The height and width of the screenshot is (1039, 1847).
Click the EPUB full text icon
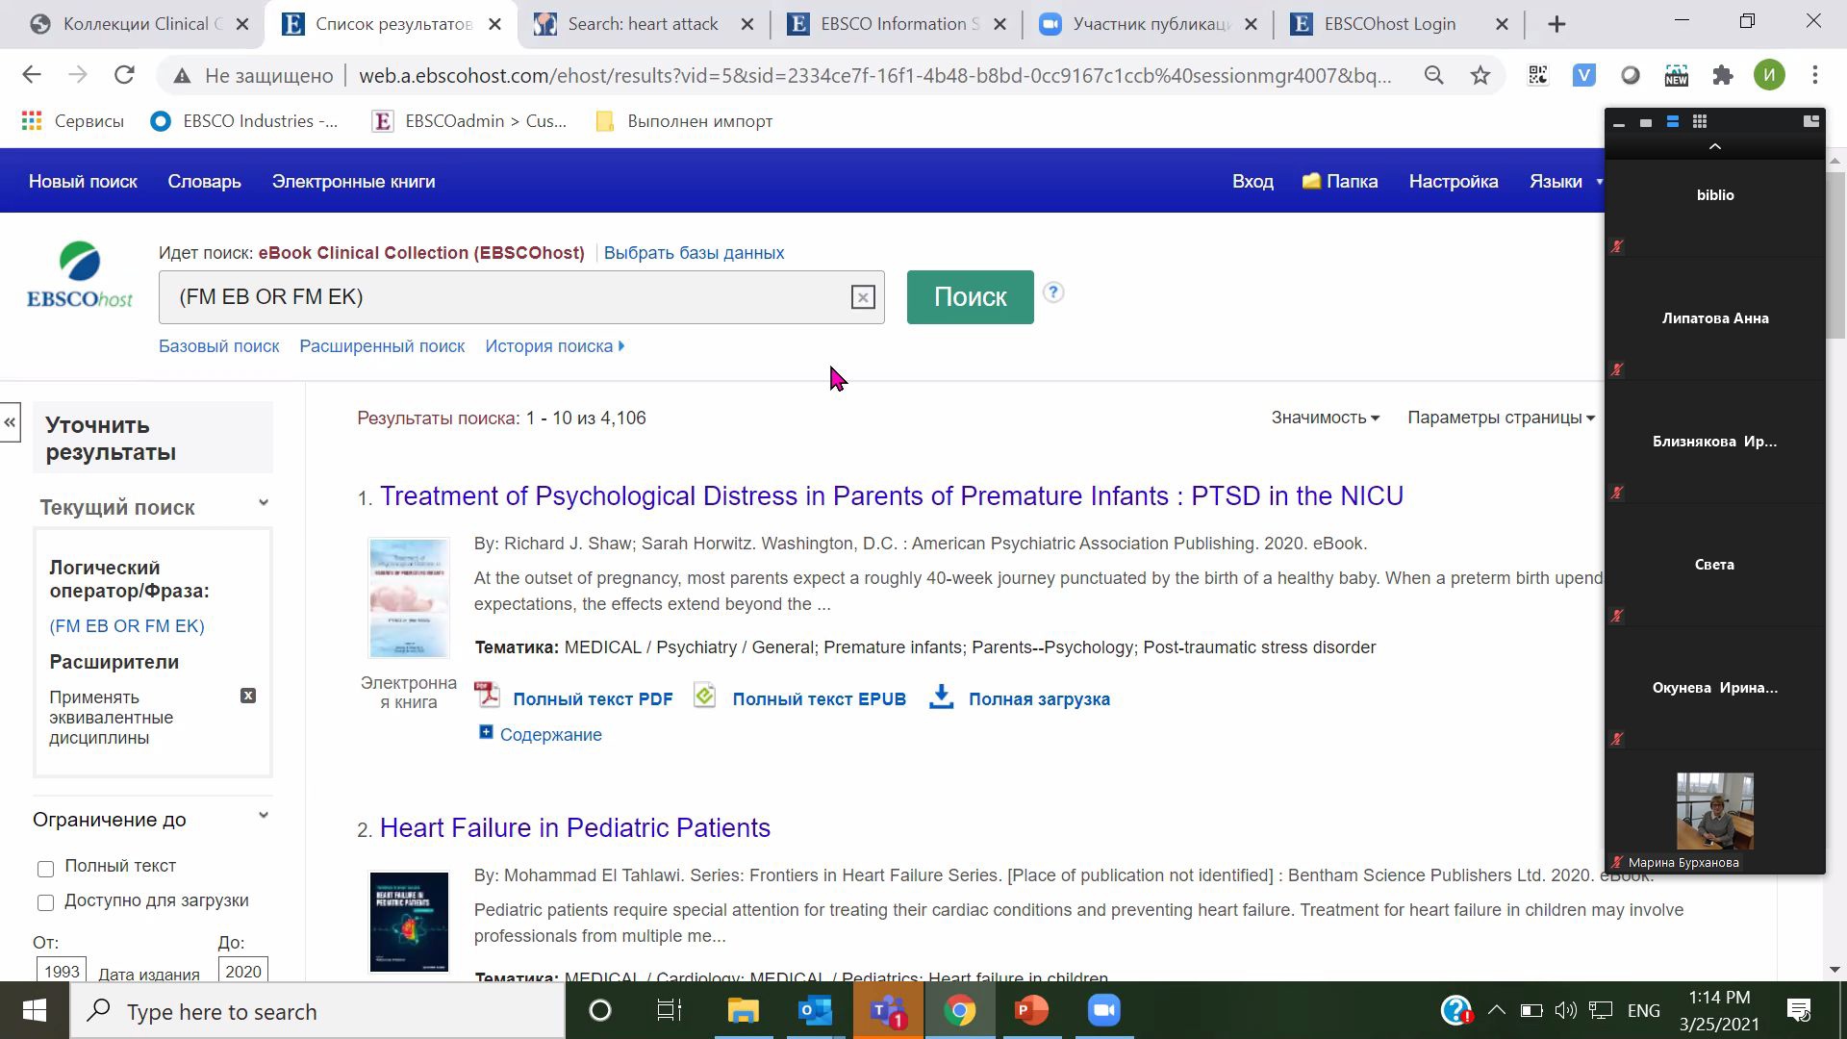coord(705,696)
